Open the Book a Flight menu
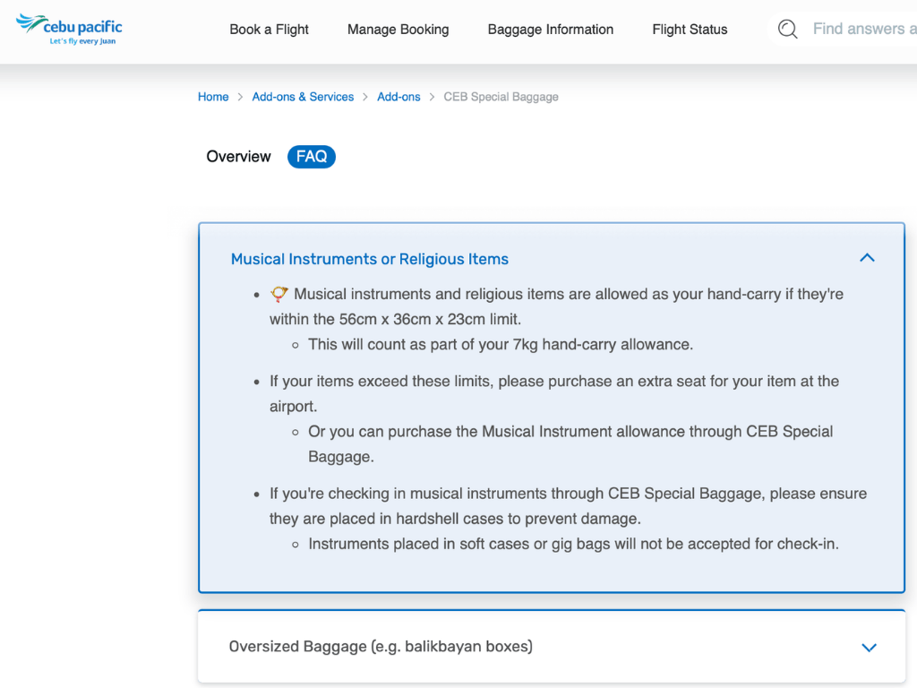 click(x=269, y=30)
